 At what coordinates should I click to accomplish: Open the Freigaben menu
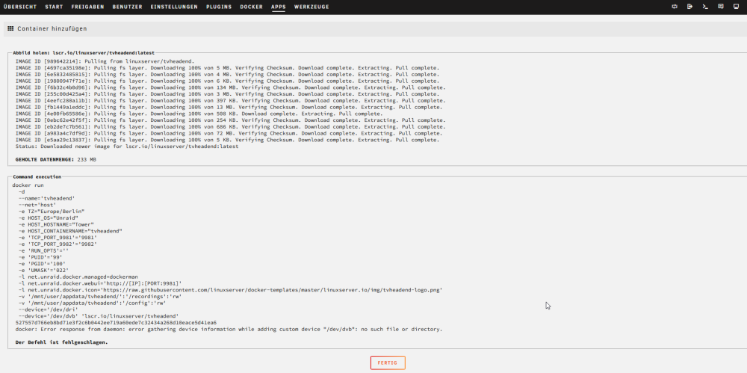(x=87, y=7)
